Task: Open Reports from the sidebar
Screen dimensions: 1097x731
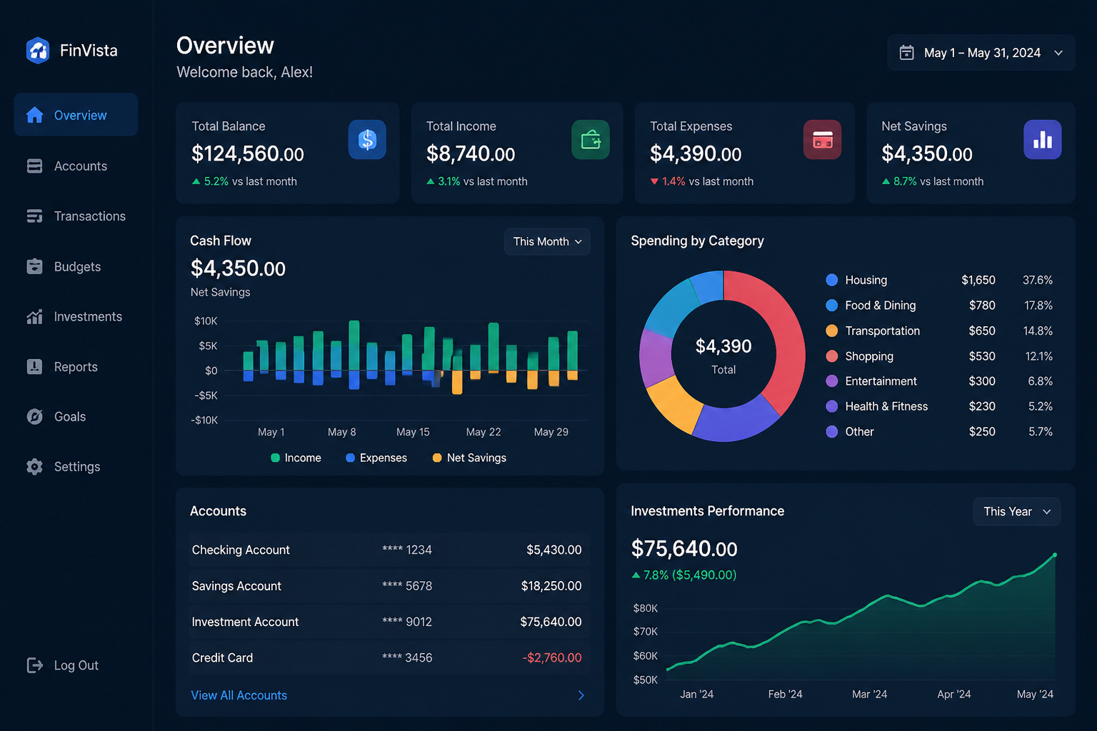Action: [x=76, y=366]
